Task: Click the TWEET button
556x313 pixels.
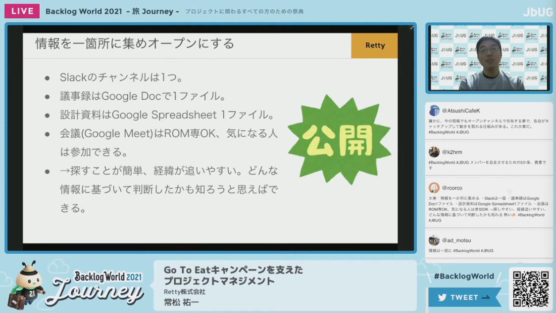Action: click(465, 297)
